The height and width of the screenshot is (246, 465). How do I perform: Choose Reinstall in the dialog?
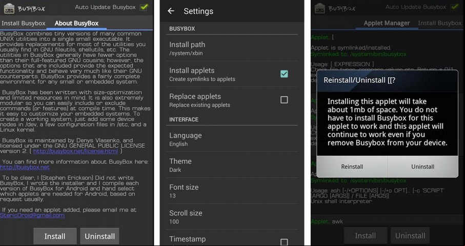pos(352,166)
